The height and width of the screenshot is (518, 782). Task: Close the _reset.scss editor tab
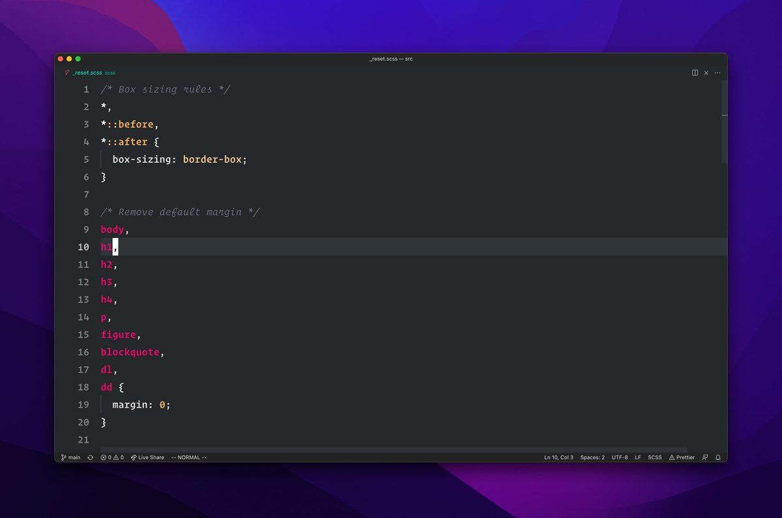706,73
